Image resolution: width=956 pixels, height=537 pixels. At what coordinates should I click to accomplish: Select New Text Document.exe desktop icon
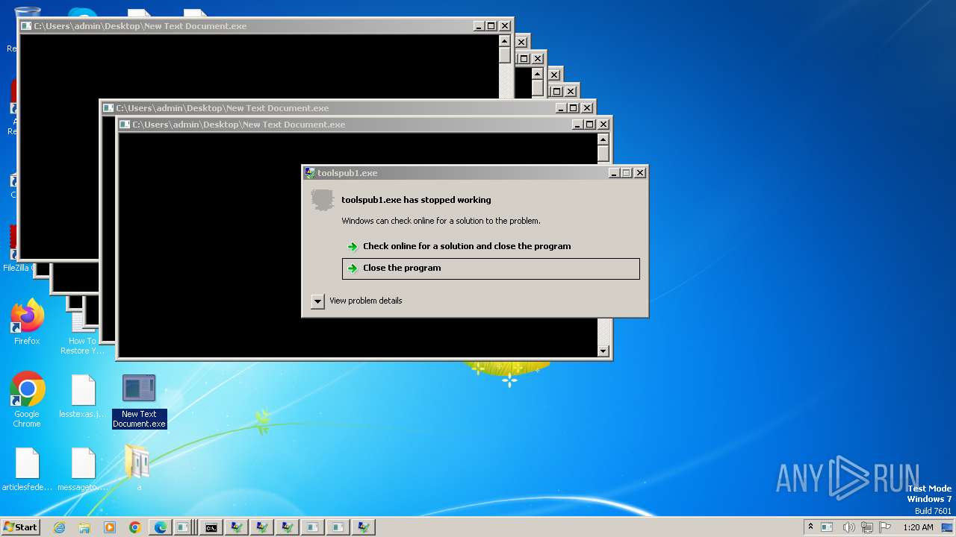tap(139, 401)
